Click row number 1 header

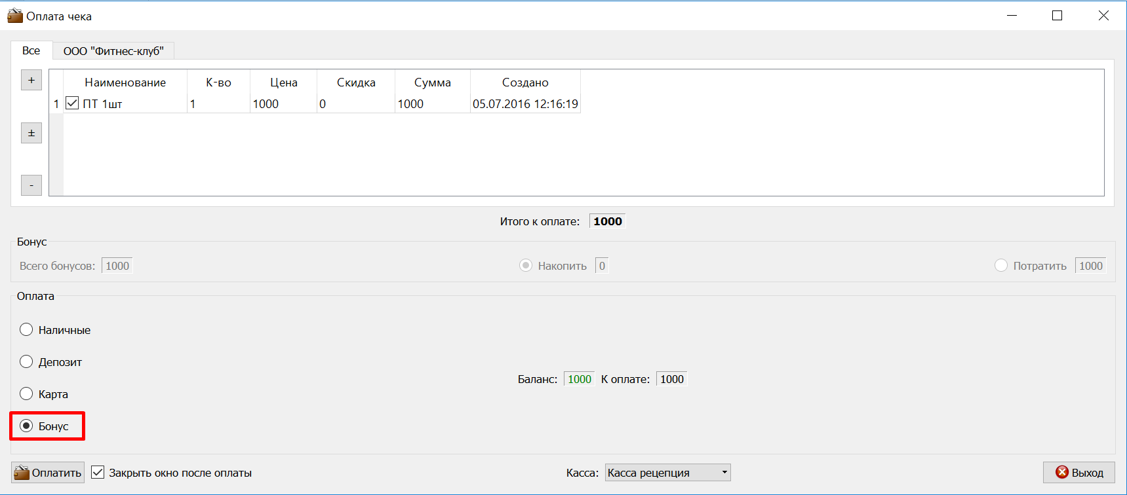(x=56, y=103)
